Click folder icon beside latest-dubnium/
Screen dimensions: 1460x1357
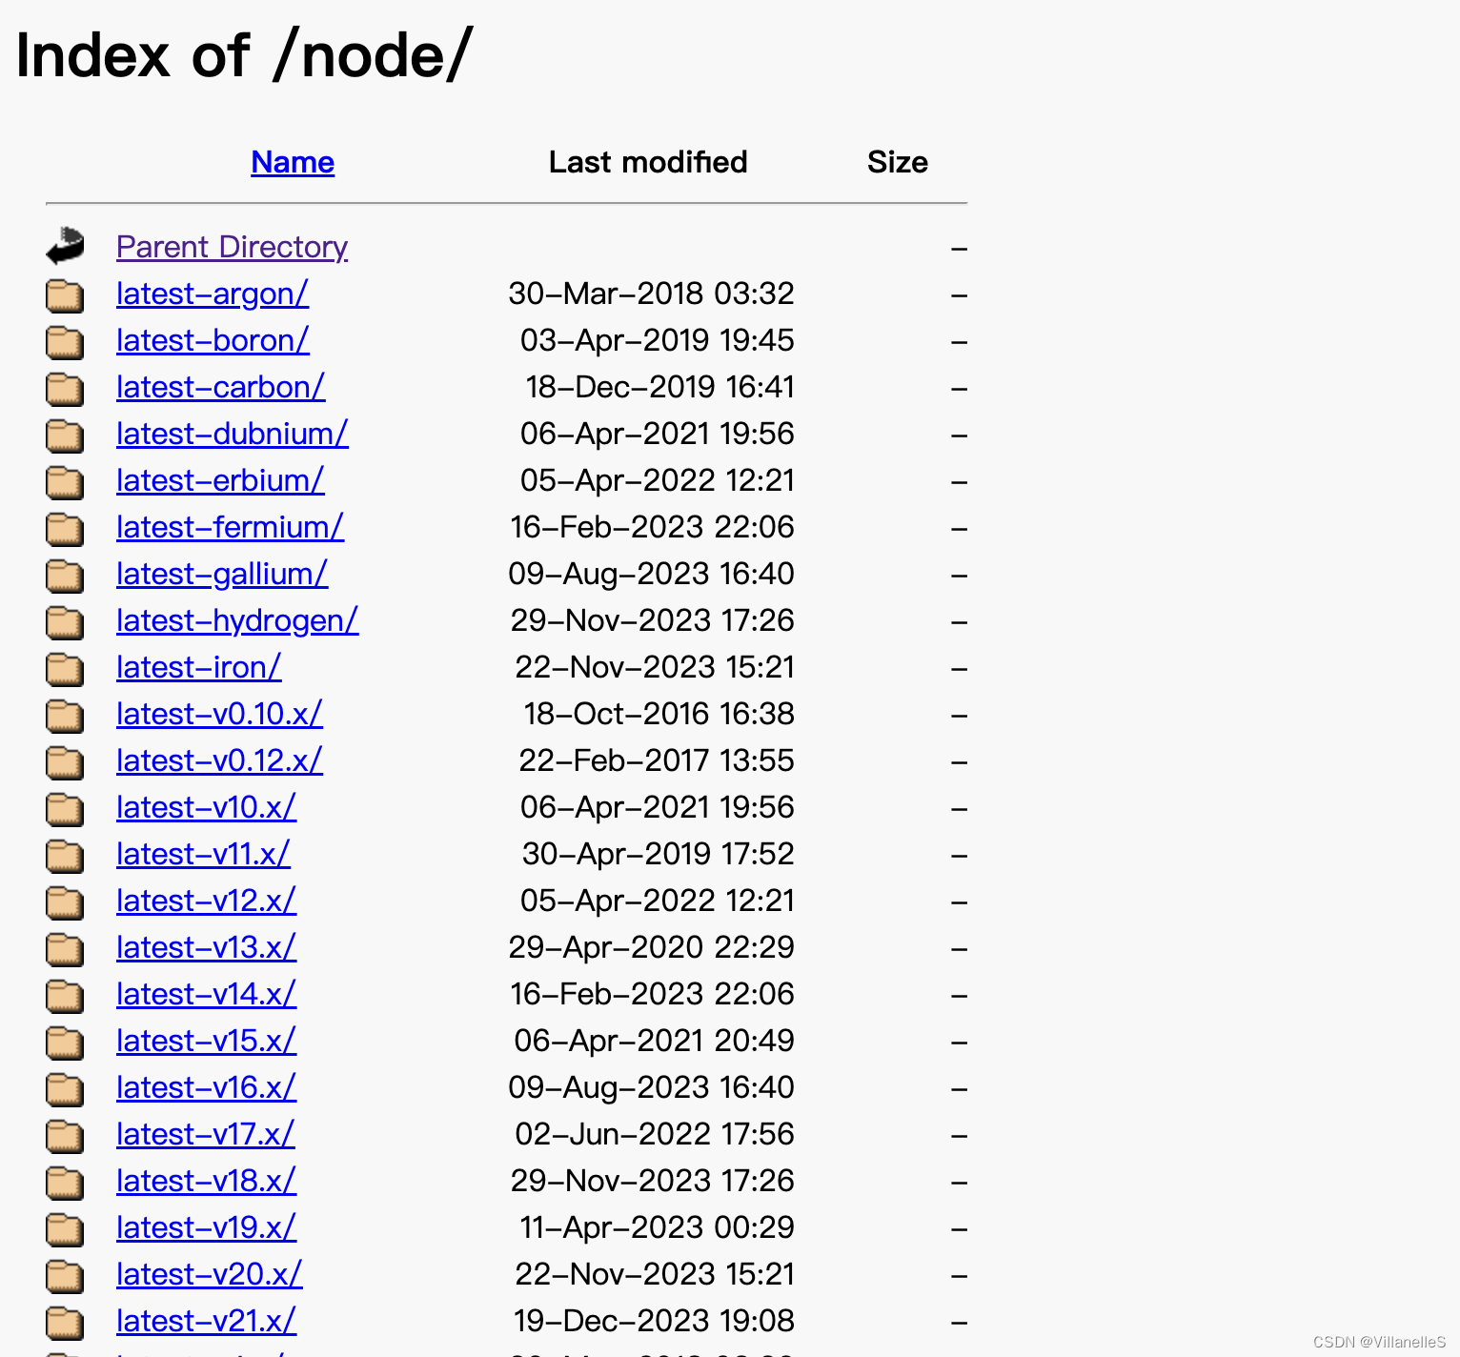point(65,435)
